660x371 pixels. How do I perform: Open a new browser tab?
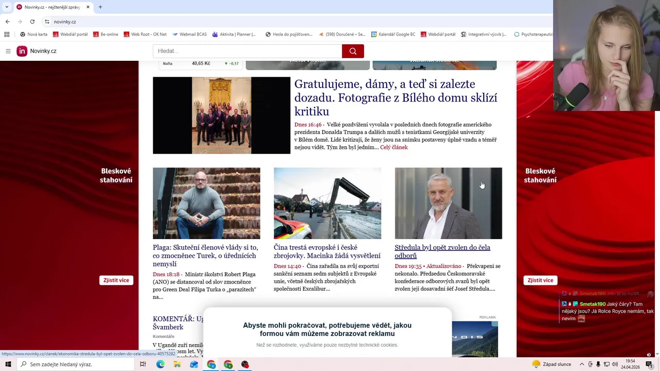pyautogui.click(x=100, y=7)
